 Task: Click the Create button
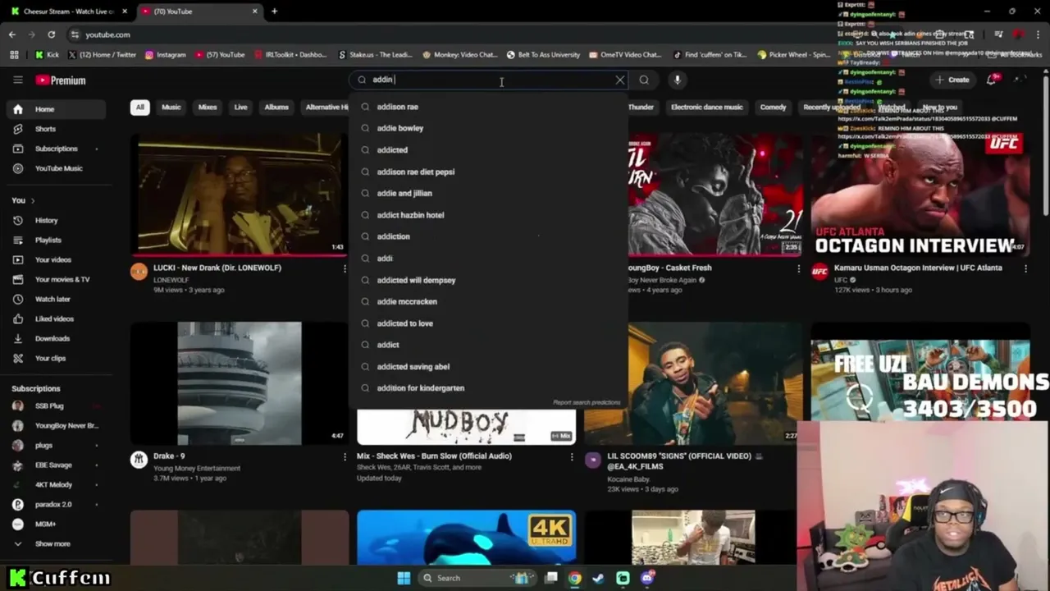point(952,80)
